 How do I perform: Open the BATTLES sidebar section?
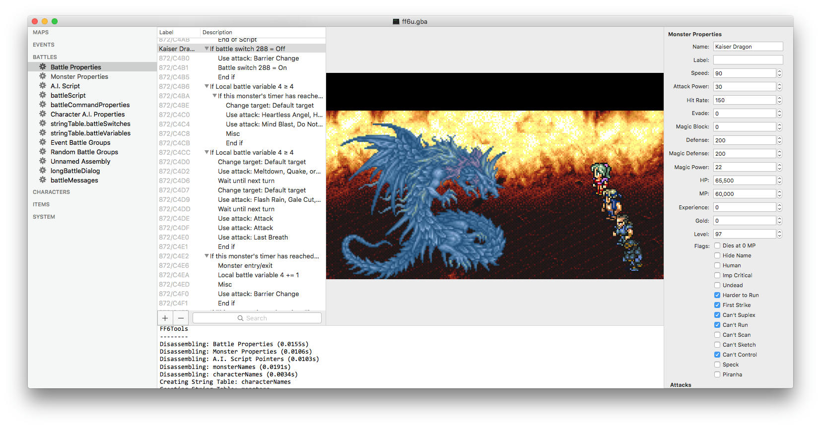coord(45,57)
